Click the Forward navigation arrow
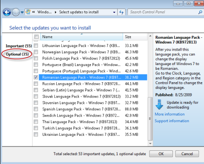The height and width of the screenshot is (164, 204). pos(16,12)
